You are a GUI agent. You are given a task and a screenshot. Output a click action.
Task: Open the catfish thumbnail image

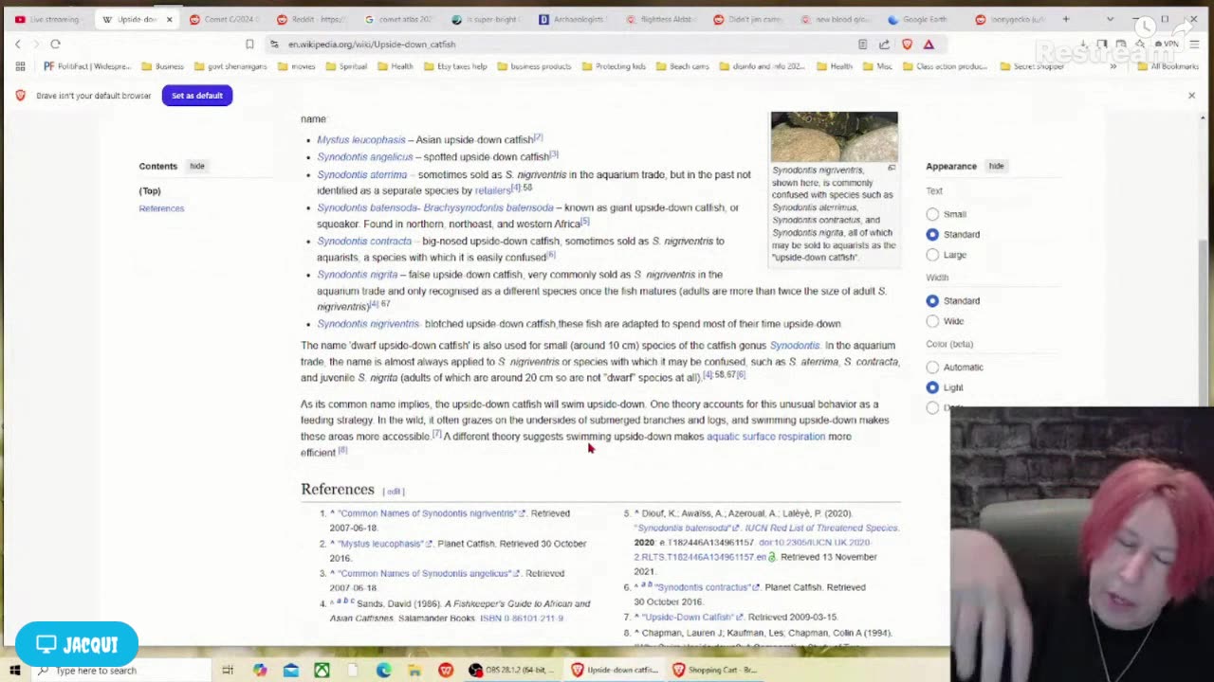834,136
